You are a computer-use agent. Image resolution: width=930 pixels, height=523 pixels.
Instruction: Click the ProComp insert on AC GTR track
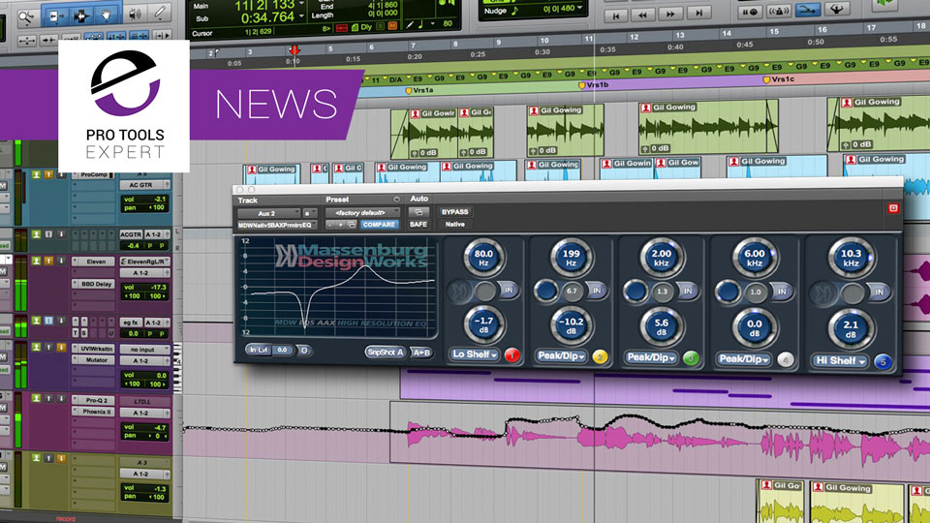(94, 175)
